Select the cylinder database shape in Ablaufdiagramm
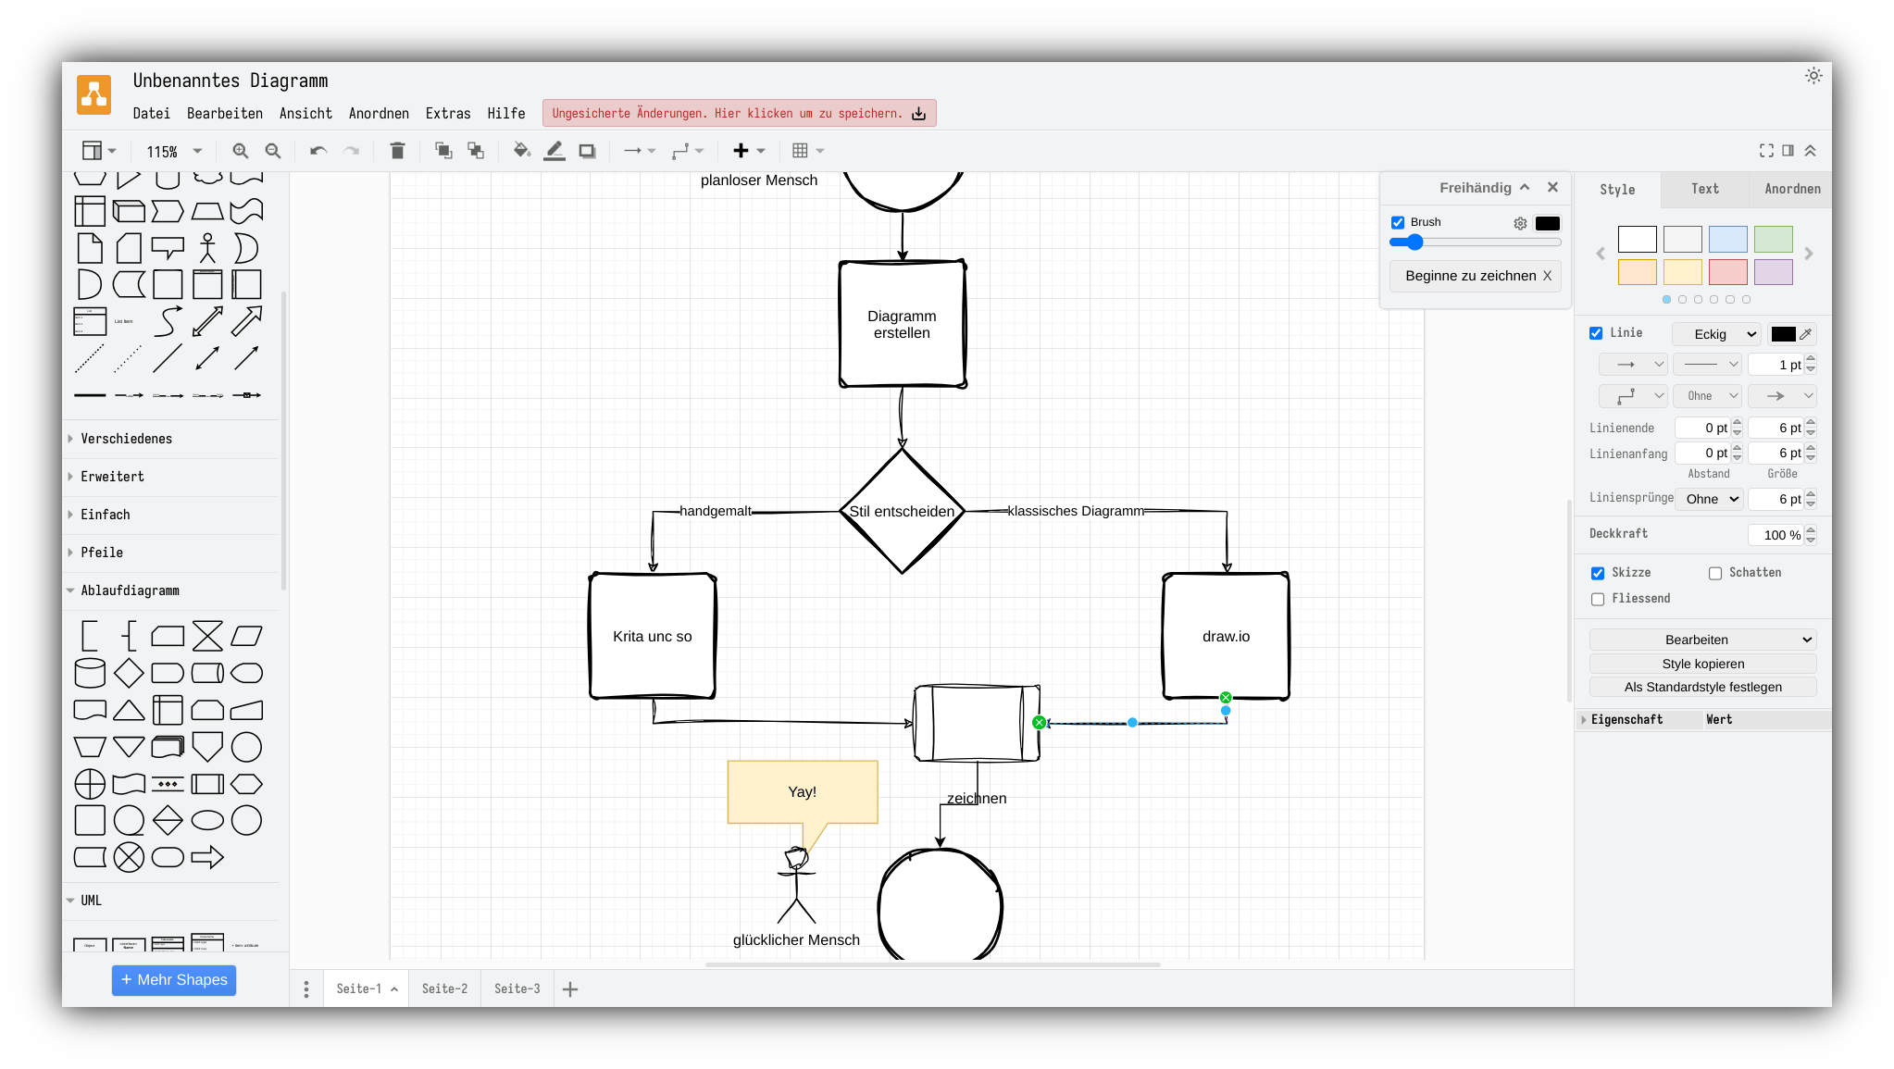The image size is (1894, 1069). click(x=90, y=673)
